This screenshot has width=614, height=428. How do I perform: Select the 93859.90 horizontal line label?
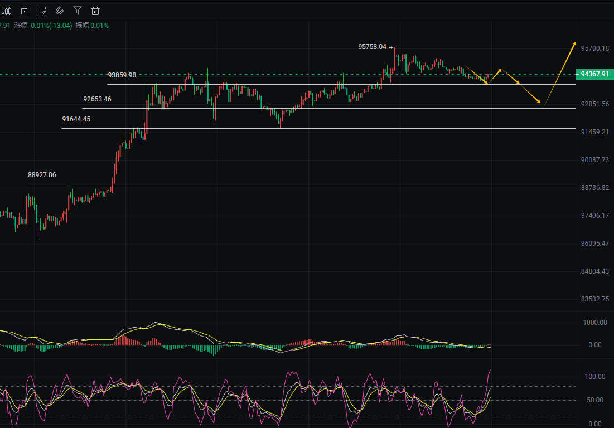pyautogui.click(x=122, y=75)
